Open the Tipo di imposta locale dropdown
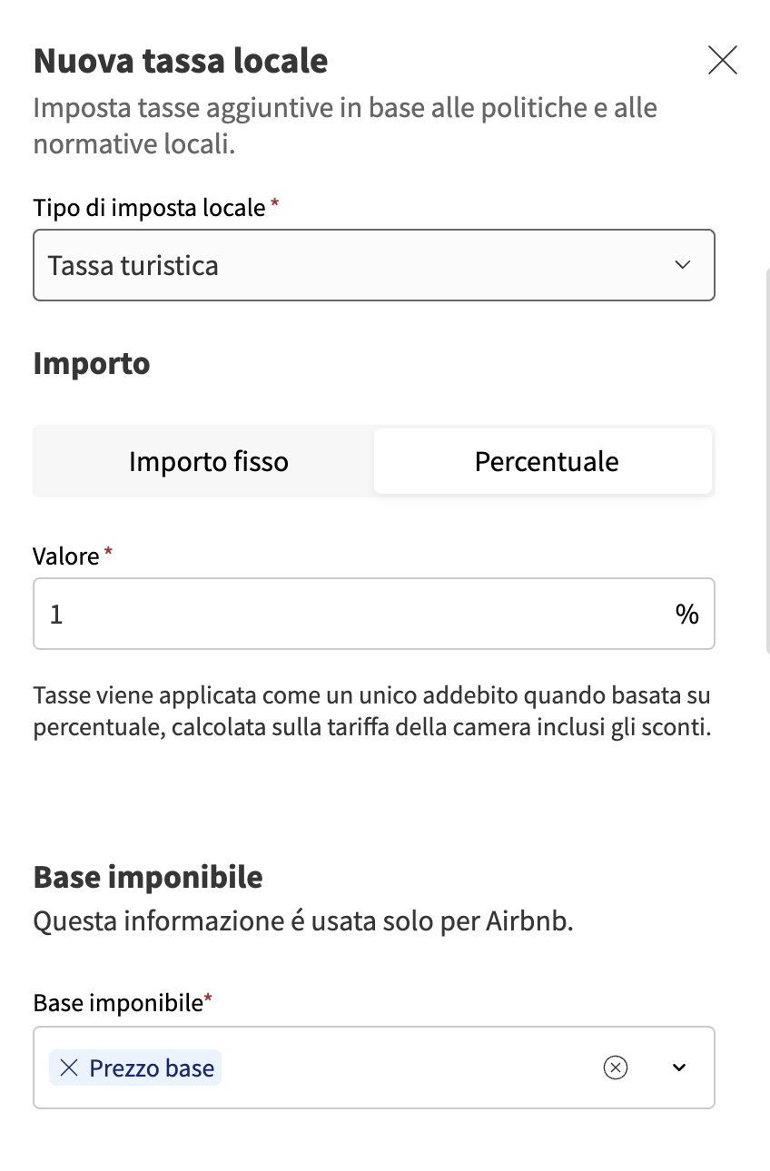Image resolution: width=770 pixels, height=1171 pixels. point(363,265)
